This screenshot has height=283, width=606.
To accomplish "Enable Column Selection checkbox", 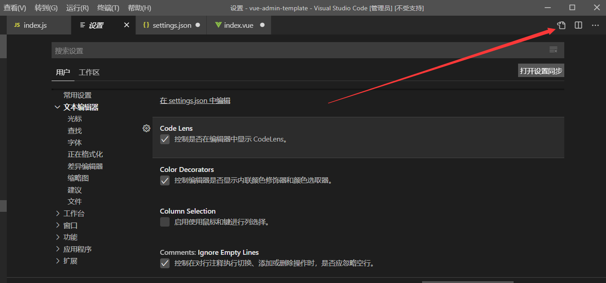I will 165,222.
